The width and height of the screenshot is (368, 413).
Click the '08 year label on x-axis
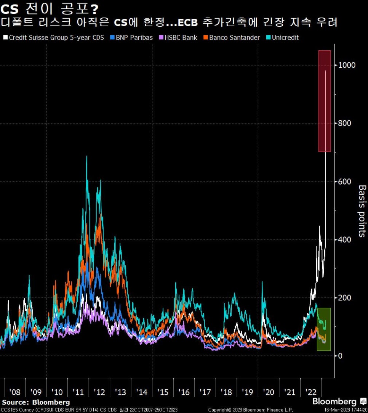[x=15, y=392]
